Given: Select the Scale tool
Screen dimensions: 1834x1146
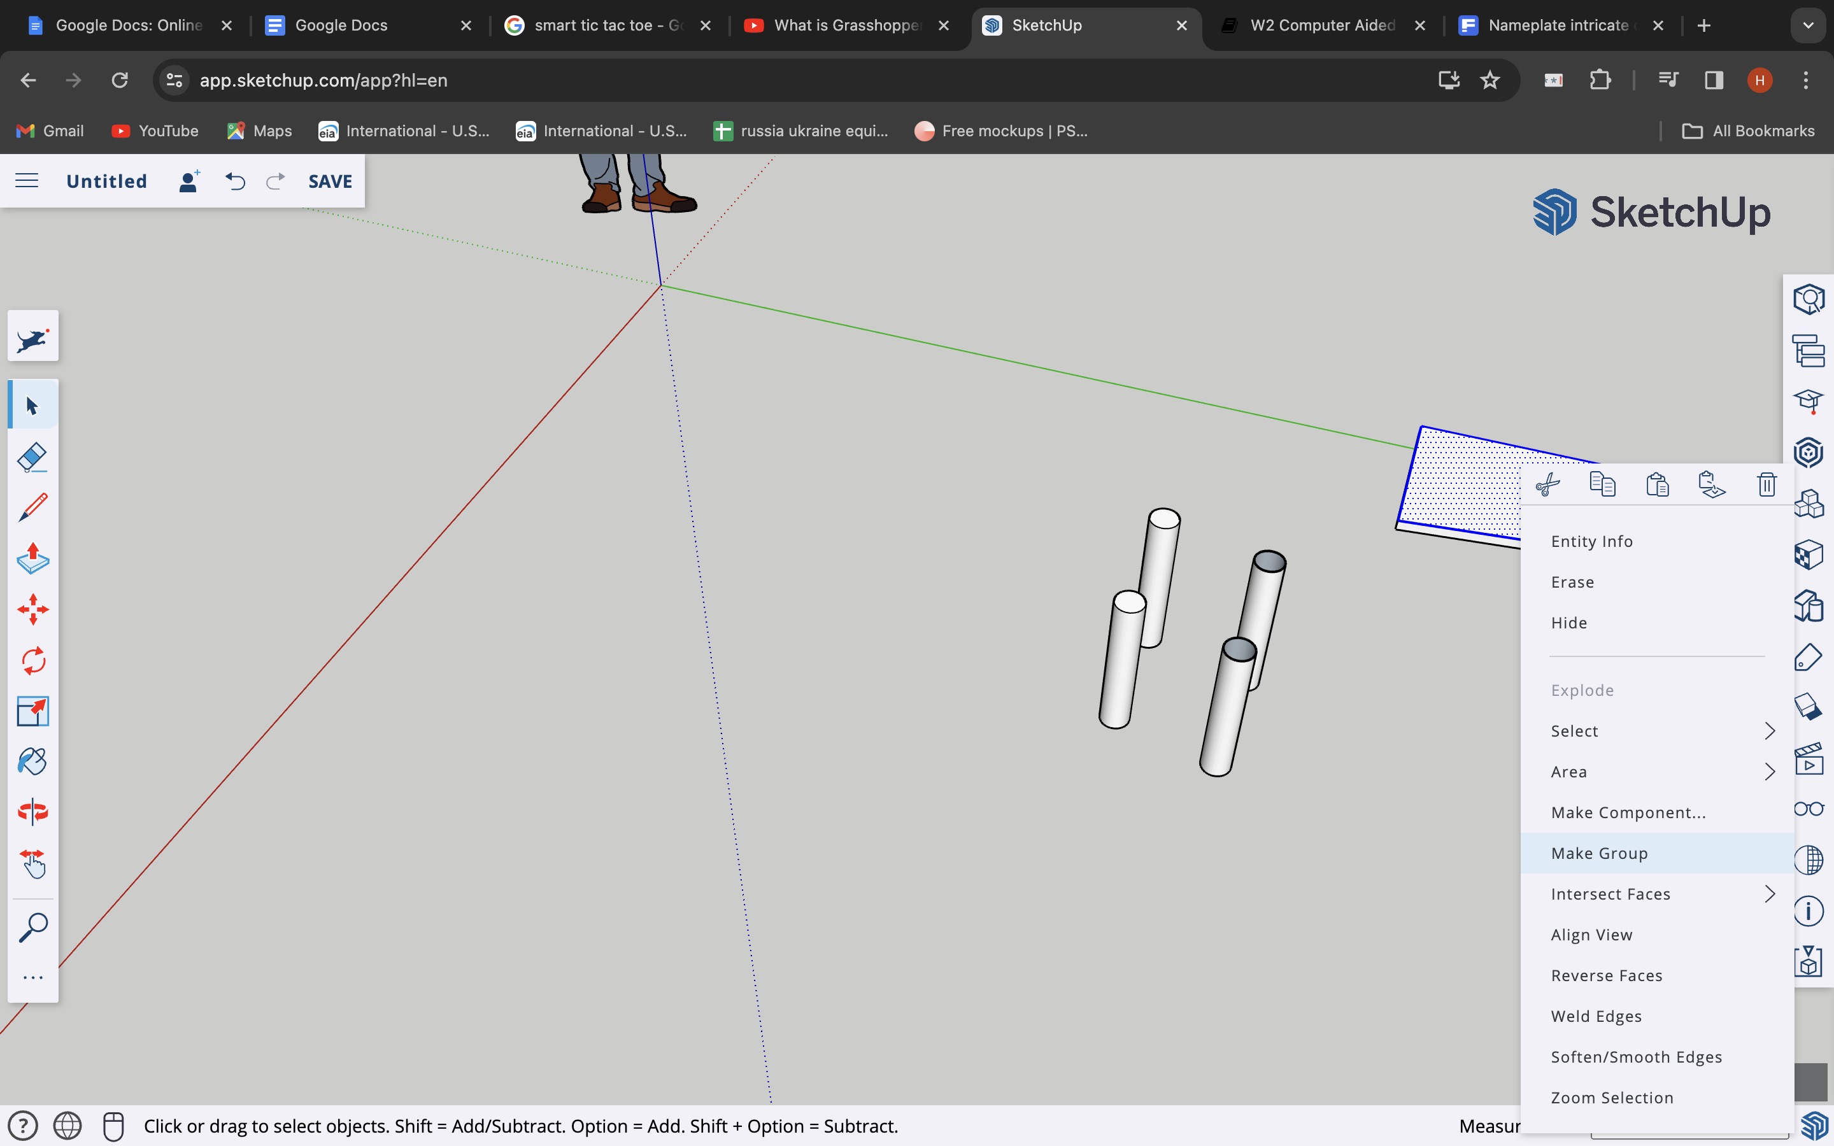Looking at the screenshot, I should point(32,711).
